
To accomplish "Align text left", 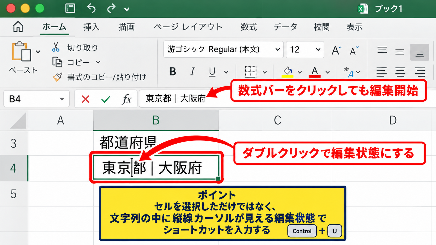I will pos(381,72).
